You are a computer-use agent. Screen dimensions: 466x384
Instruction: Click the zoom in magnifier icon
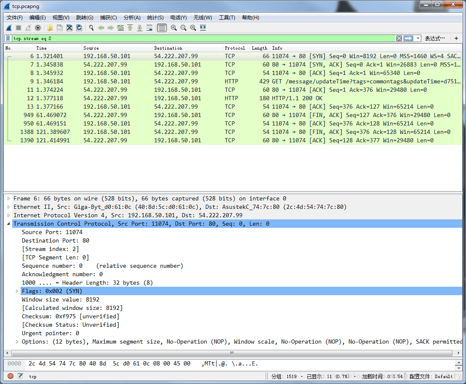point(173,28)
